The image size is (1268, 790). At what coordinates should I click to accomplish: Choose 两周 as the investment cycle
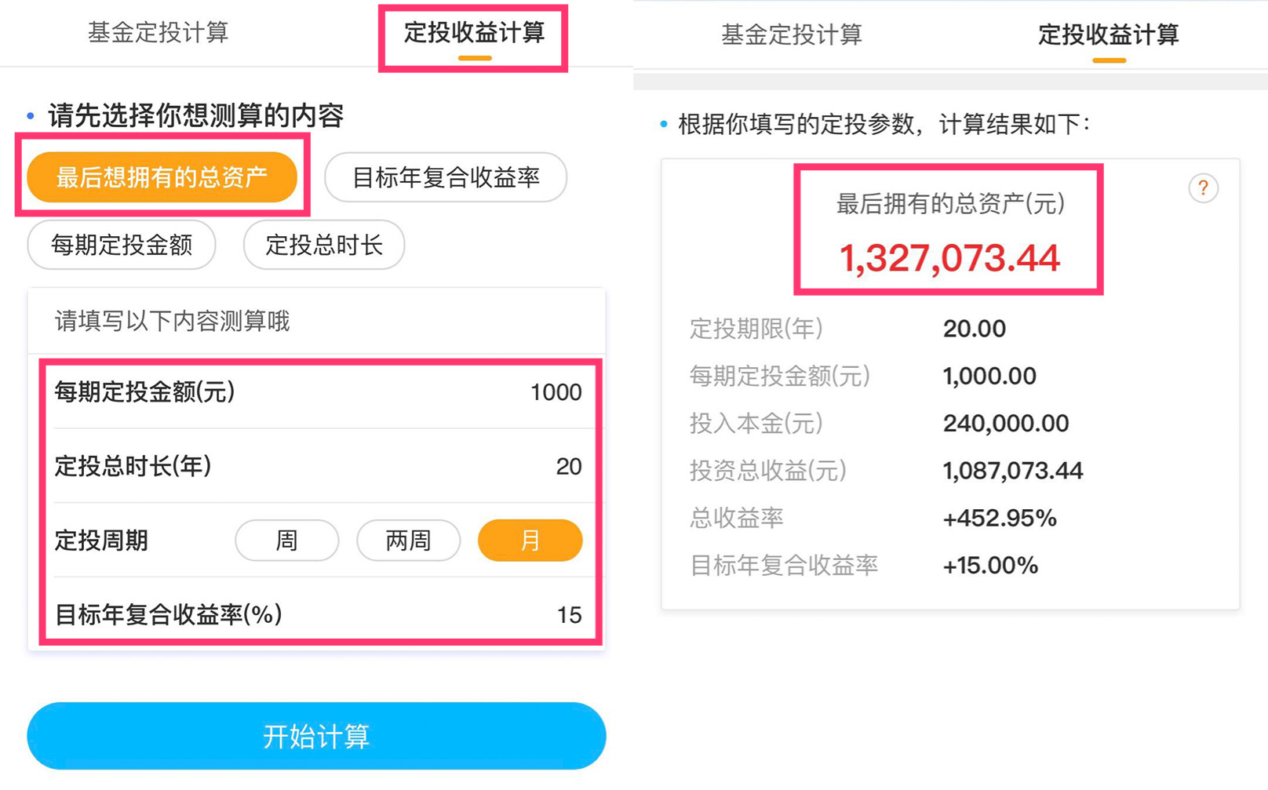click(x=408, y=540)
